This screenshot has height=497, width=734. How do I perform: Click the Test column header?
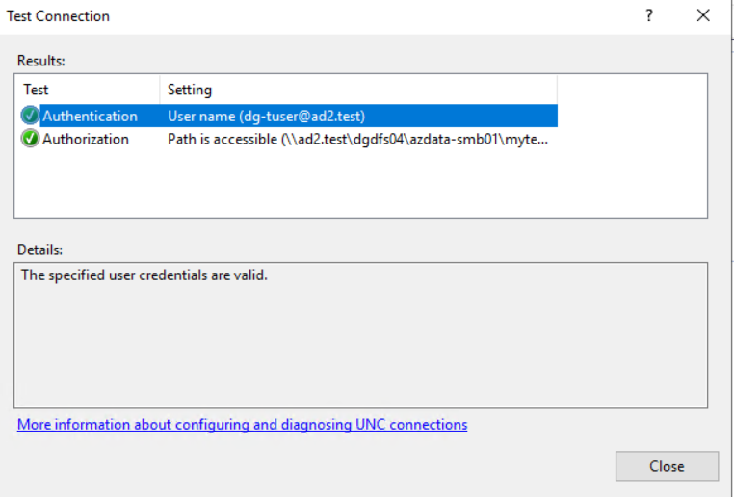37,90
